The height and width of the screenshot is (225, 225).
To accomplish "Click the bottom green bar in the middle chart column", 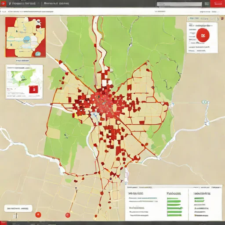I will tap(174, 215).
